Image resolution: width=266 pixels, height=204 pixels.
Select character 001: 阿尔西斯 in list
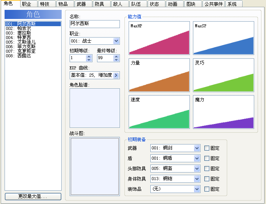(x=33, y=24)
